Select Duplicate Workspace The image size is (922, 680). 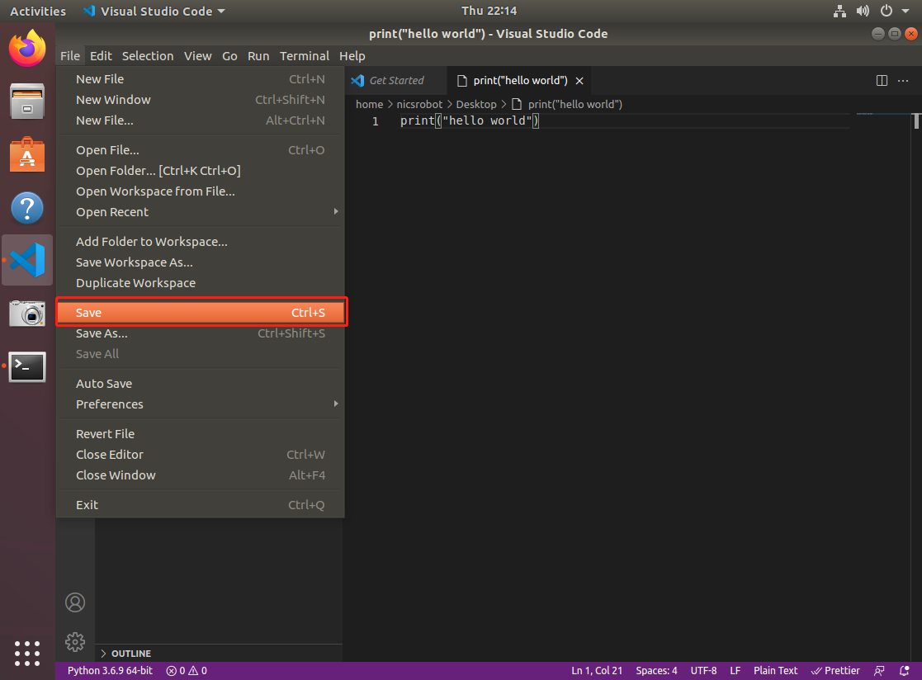coord(200,283)
